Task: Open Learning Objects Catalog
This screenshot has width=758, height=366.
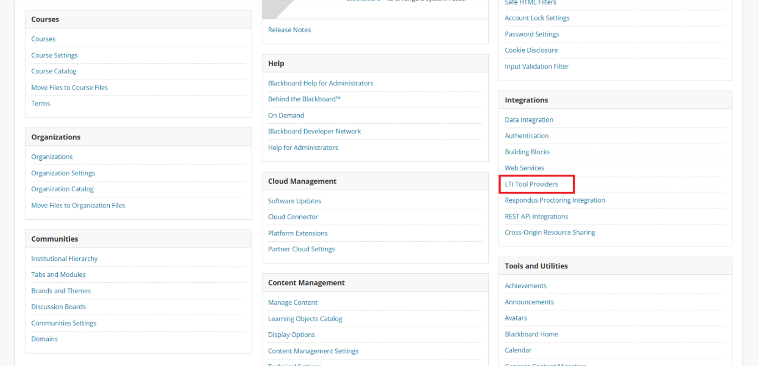Action: click(x=305, y=319)
